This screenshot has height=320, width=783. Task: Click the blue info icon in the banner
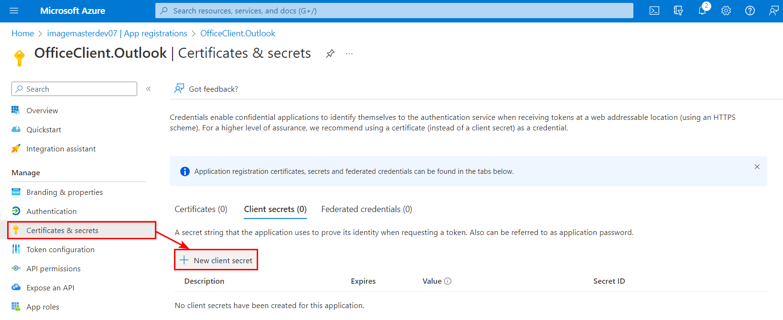[185, 171]
